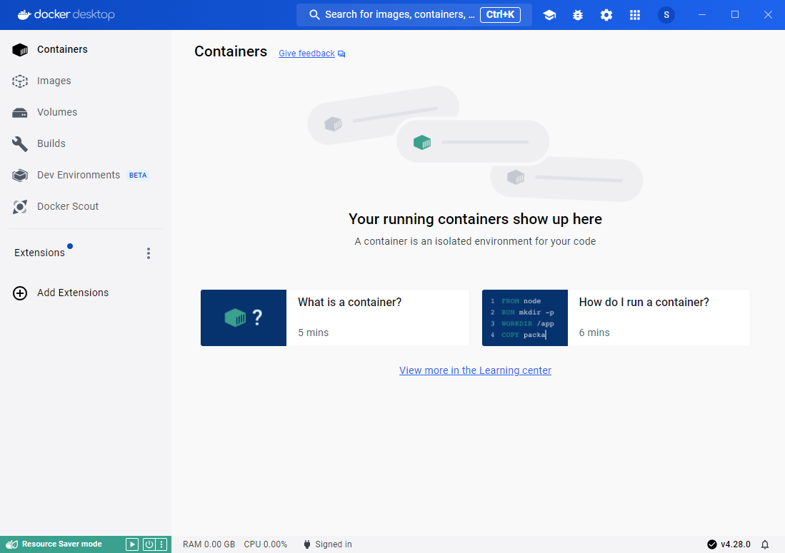
Task: Open the Containers sidebar label
Action: point(63,49)
